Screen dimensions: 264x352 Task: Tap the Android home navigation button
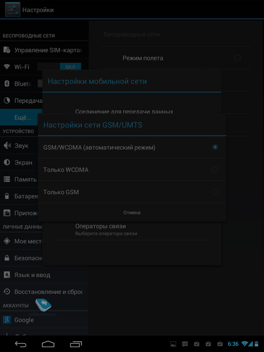[48, 344]
